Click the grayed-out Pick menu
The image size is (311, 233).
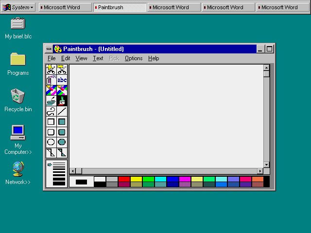point(114,58)
